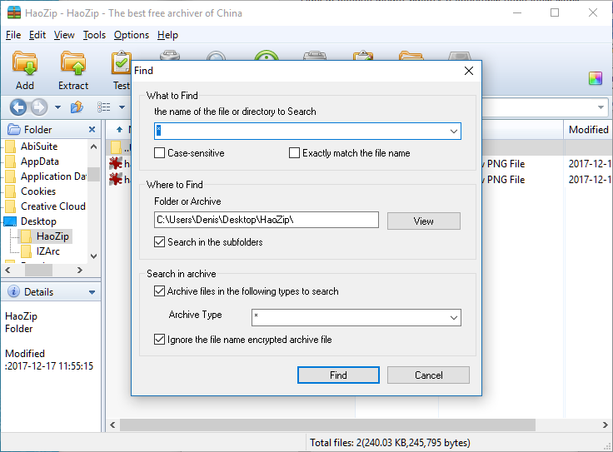Open the Help menu
This screenshot has width=613, height=452.
[167, 35]
